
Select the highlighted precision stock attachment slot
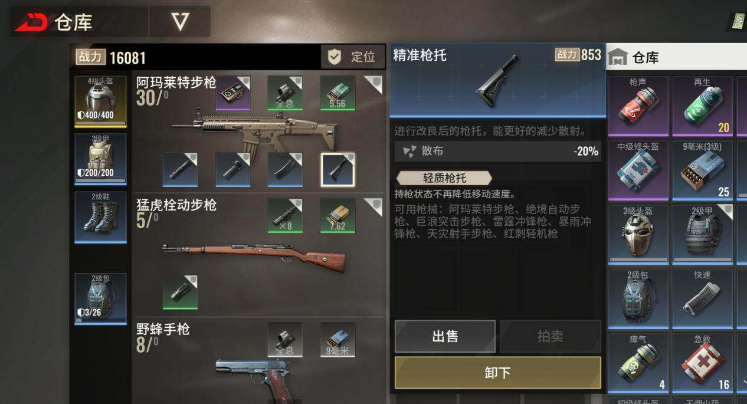coord(338,170)
